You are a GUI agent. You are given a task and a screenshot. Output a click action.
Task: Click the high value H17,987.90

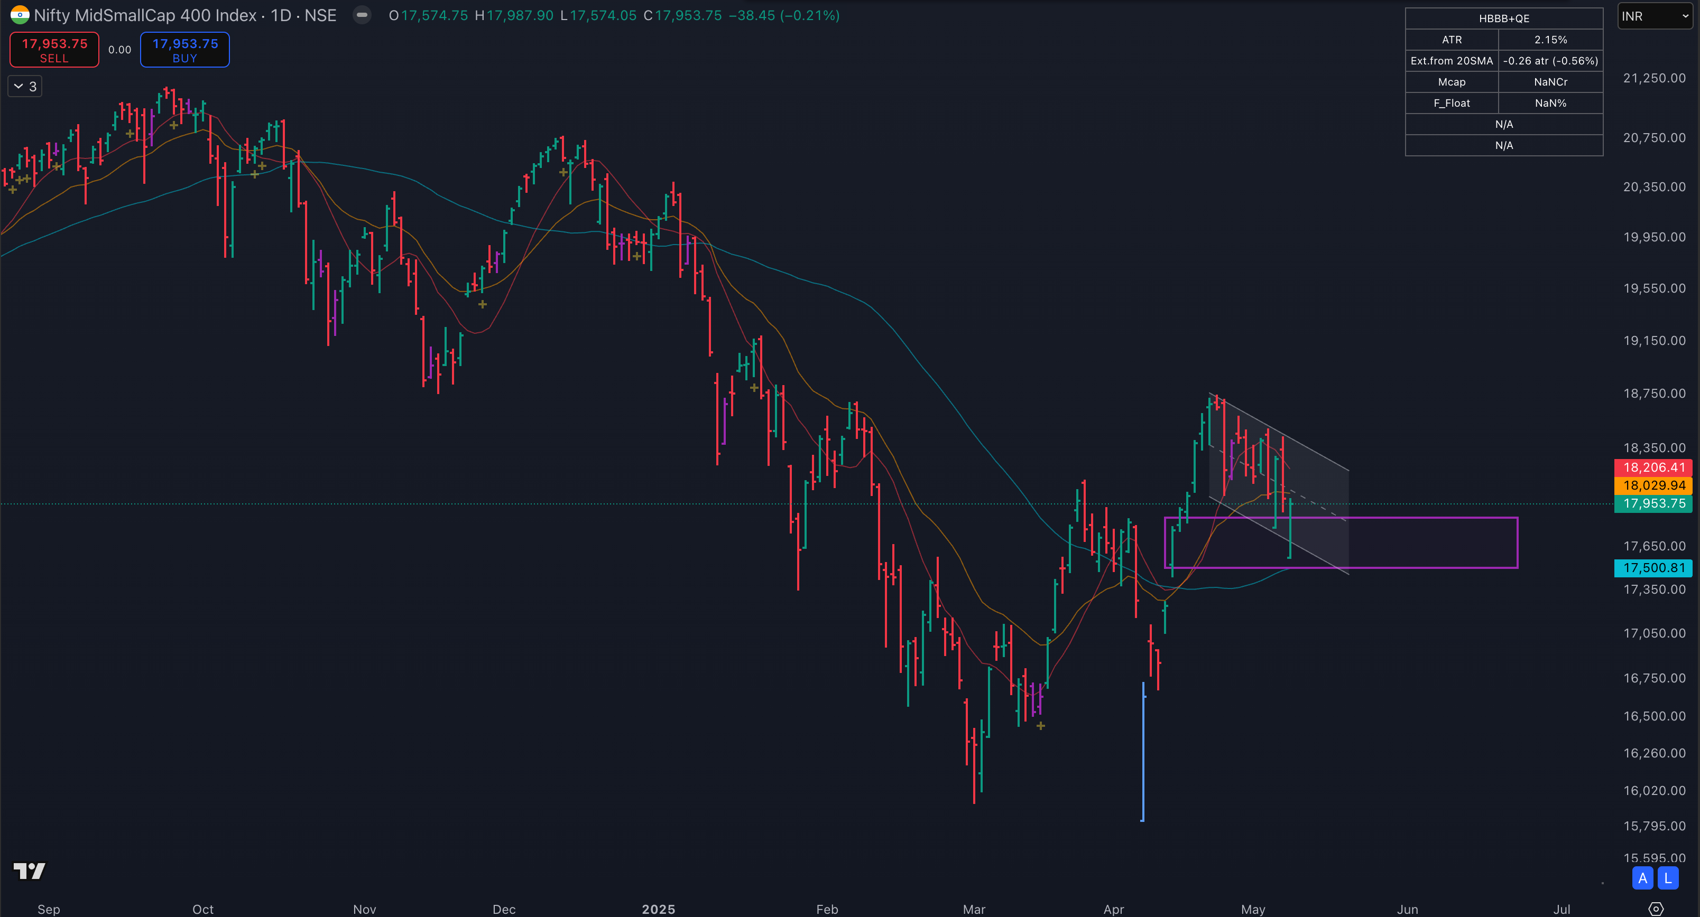click(514, 15)
